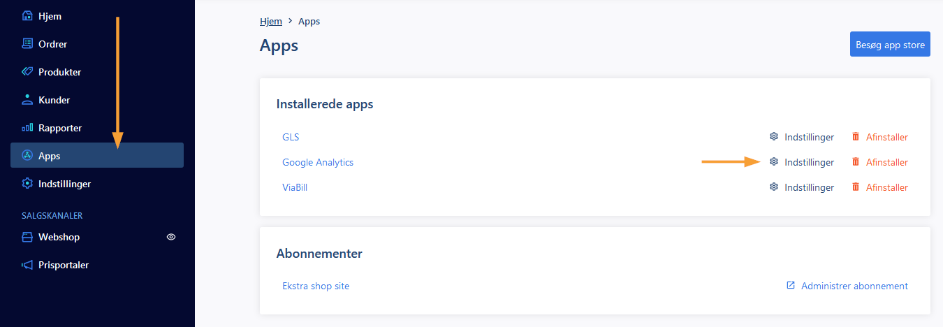
Task: Click the Rapporter bar chart icon
Action: [27, 128]
